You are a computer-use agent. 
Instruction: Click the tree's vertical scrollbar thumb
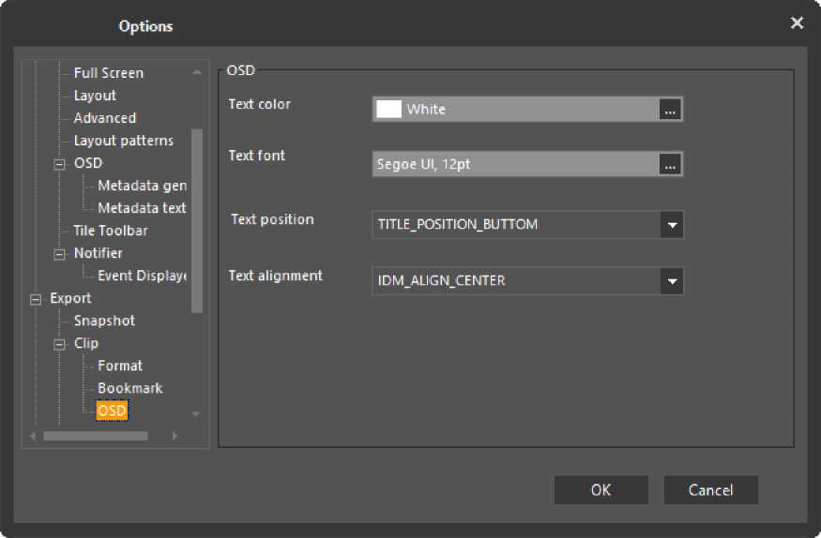pyautogui.click(x=196, y=220)
